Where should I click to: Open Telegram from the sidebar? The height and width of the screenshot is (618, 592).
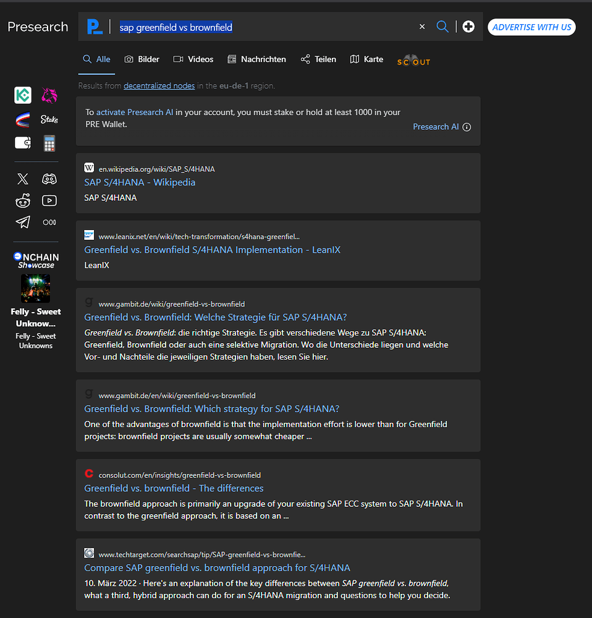point(22,222)
